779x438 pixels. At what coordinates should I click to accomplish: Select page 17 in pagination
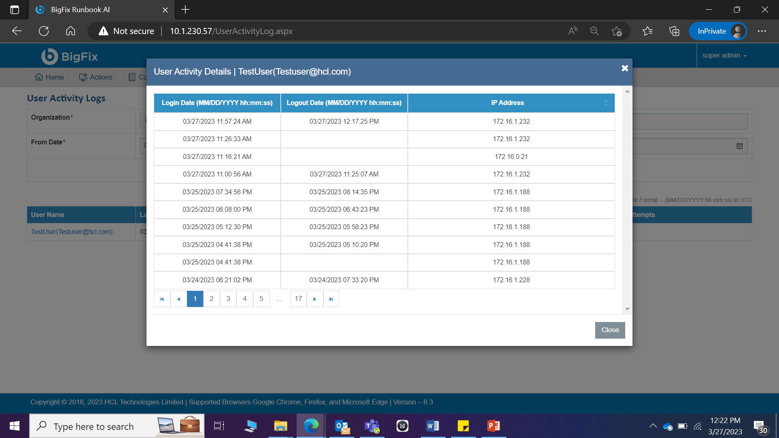(298, 299)
